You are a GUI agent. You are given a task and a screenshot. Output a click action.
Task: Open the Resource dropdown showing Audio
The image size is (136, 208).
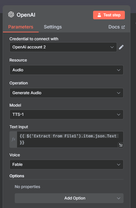(67, 70)
